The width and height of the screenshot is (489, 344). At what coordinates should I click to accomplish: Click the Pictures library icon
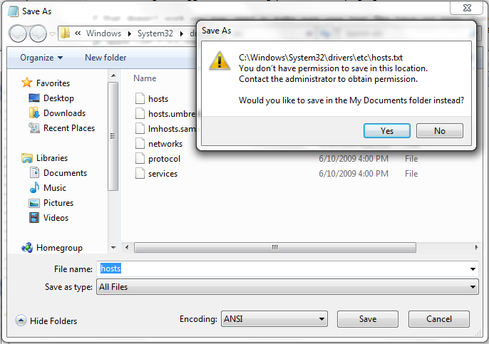pos(34,203)
